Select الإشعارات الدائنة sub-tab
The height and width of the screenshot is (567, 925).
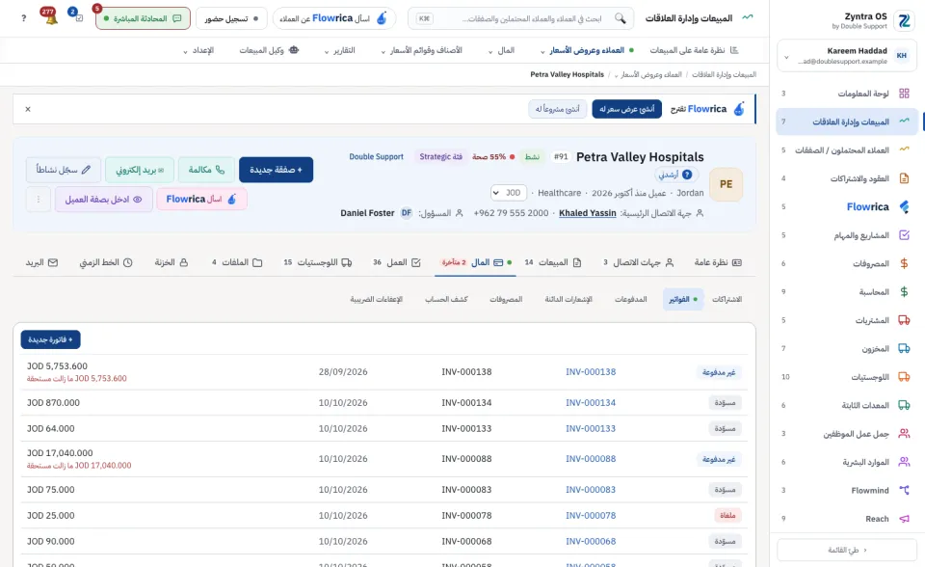[x=568, y=300]
